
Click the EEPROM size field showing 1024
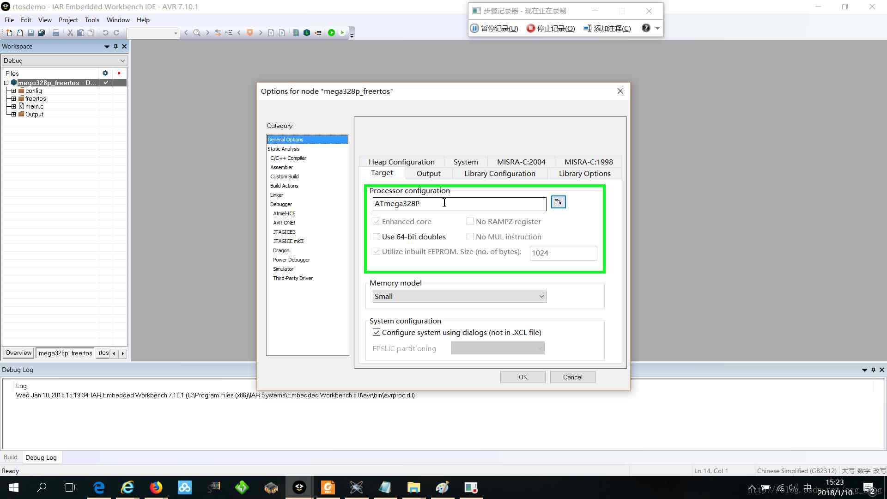(x=563, y=253)
